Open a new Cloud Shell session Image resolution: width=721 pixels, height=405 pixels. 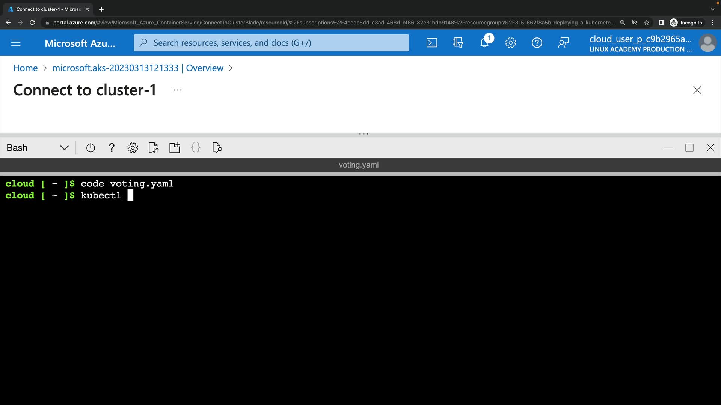tap(175, 148)
